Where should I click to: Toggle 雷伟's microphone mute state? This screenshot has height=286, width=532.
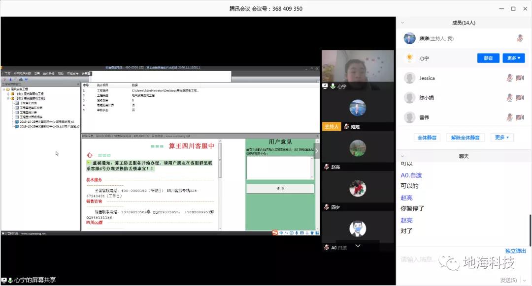[x=510, y=117]
